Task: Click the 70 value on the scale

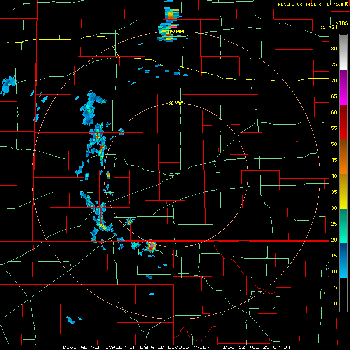Action: 334,80
